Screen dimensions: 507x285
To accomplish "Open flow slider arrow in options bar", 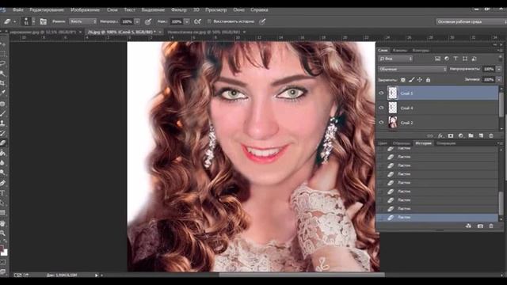I will [x=187, y=21].
